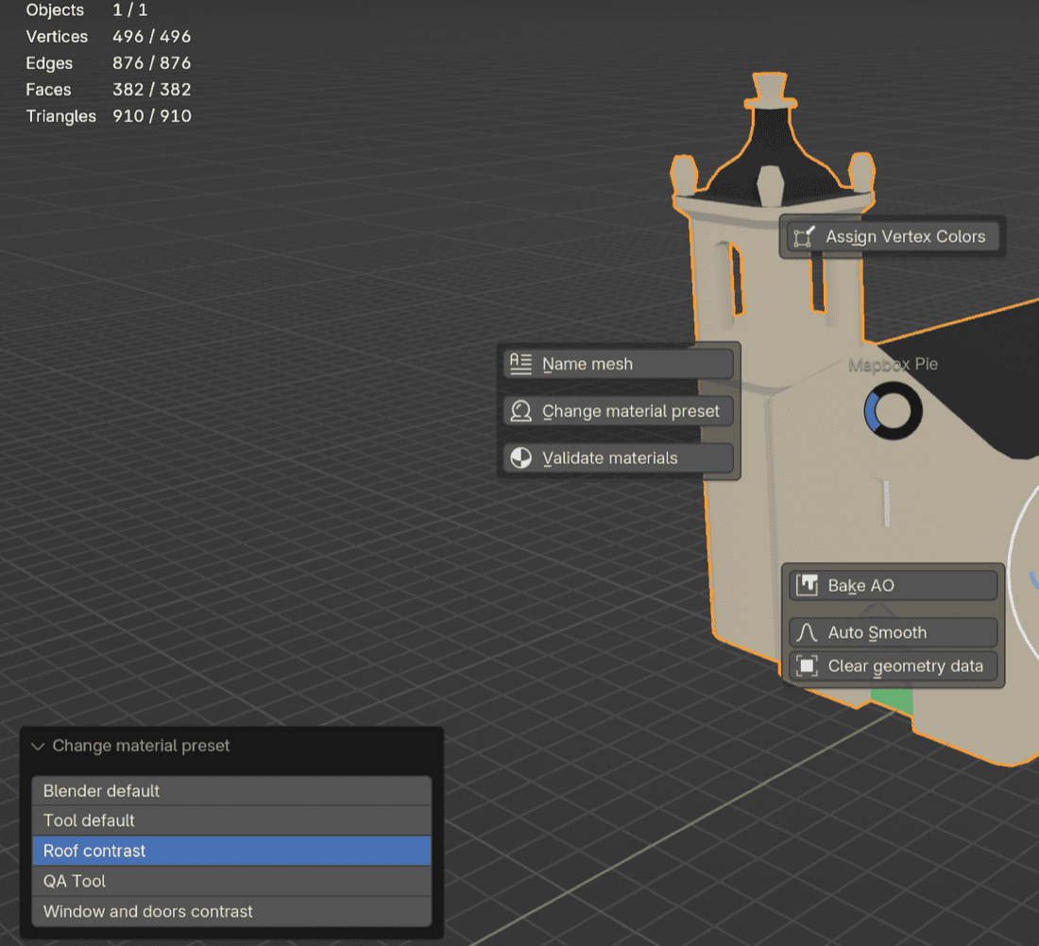Choose Clear geometry data option
The height and width of the screenshot is (946, 1039).
894,665
